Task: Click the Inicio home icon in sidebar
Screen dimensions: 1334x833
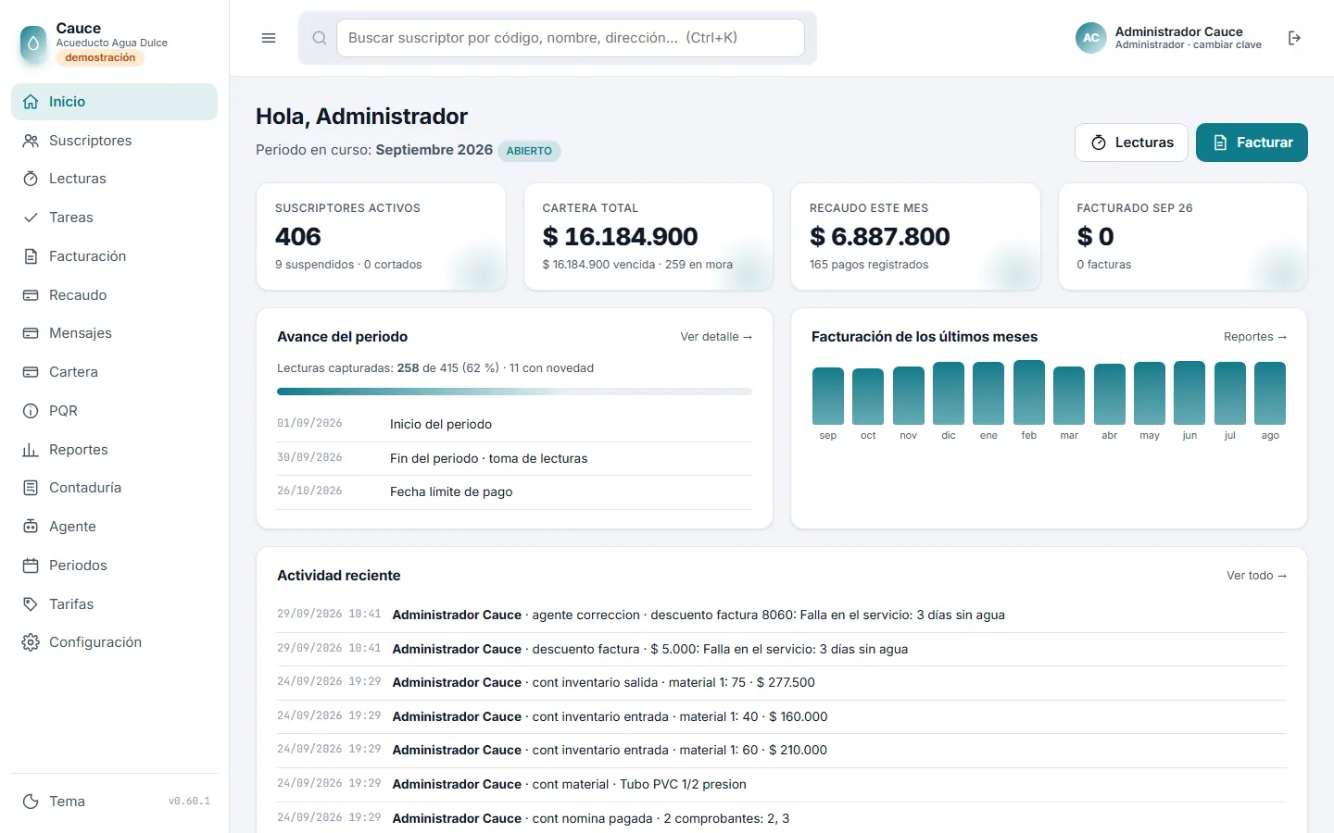Action: (31, 102)
